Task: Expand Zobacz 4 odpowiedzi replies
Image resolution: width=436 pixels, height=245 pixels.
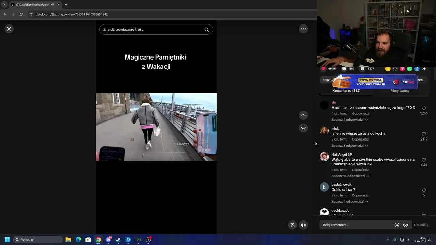Action: (349, 202)
